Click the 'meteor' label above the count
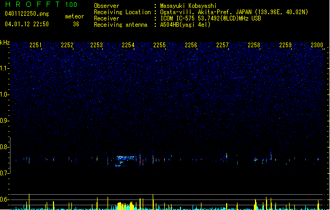Image resolution: width=330 pixels, height=210 pixels. point(74,16)
